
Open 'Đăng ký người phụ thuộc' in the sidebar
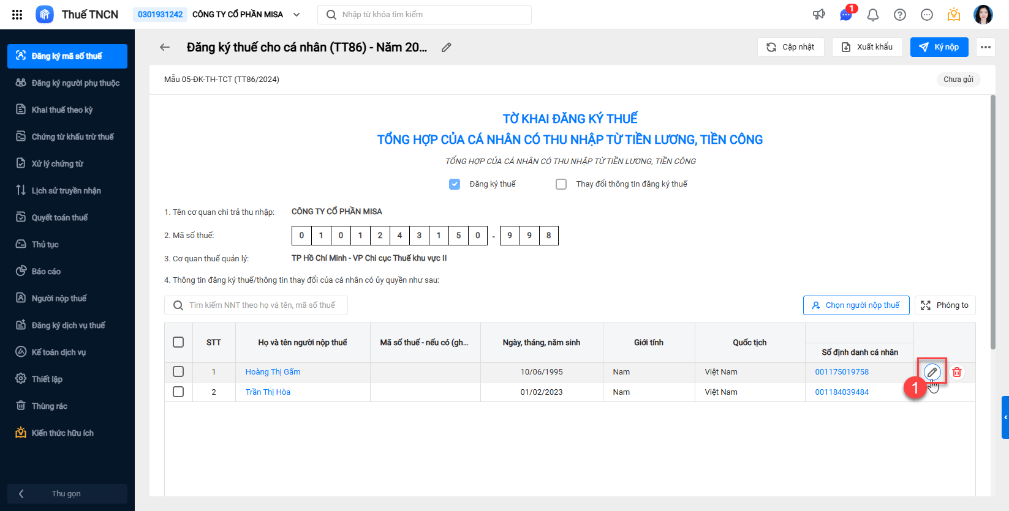tap(75, 83)
